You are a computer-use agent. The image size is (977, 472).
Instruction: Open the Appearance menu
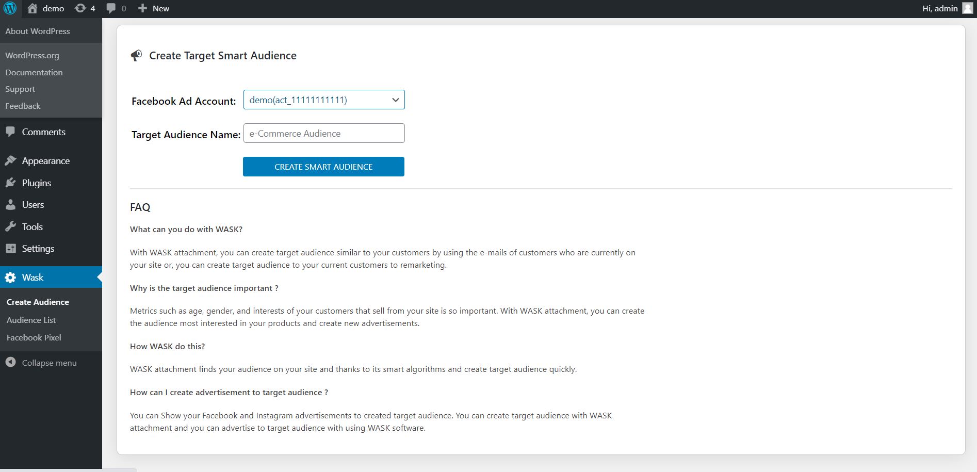pos(46,161)
